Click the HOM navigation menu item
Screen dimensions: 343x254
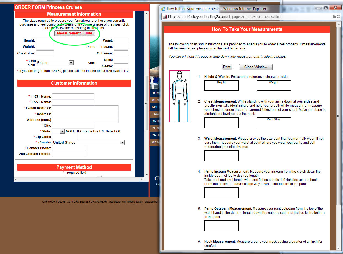(x=155, y=93)
